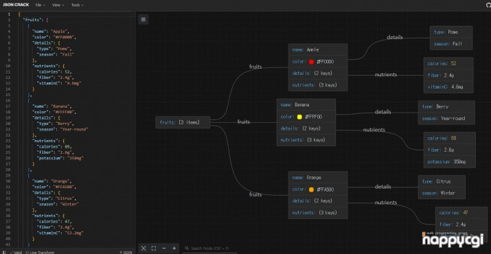Click "type: Berry" in the details node
This screenshot has height=254, width=491.
pos(446,106)
